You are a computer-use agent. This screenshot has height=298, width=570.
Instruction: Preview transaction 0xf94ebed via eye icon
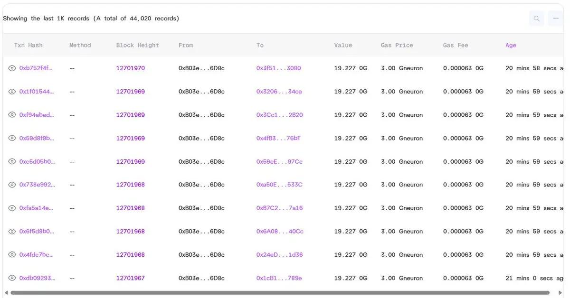click(12, 115)
